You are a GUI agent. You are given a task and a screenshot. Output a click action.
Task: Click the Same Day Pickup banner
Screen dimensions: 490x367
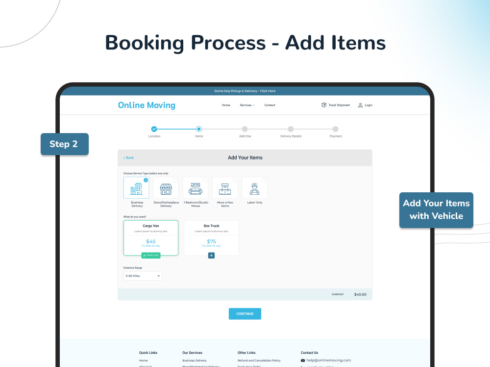(245, 91)
